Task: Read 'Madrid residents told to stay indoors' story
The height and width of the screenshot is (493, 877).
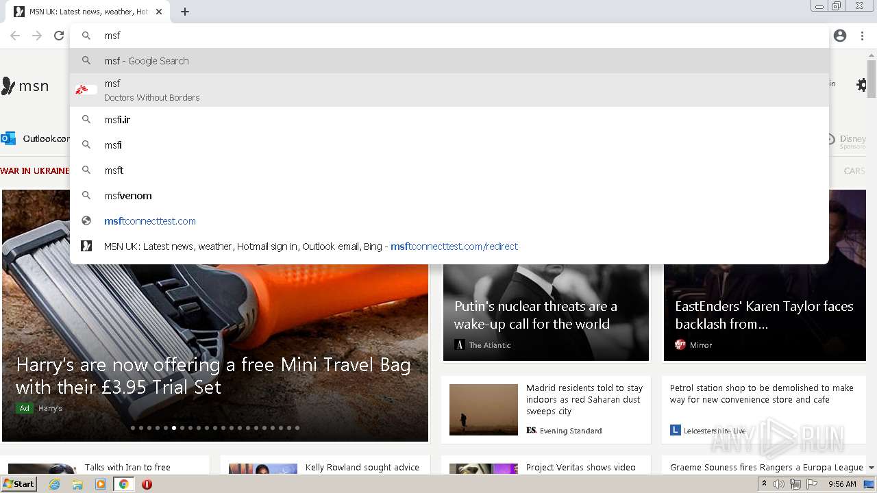Action: coord(584,400)
